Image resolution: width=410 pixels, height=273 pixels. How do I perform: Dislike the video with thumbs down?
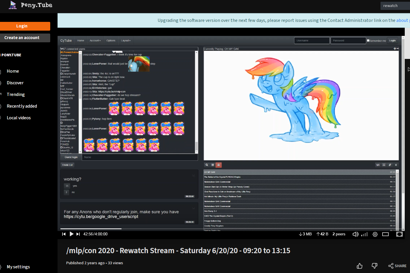pos(374,266)
